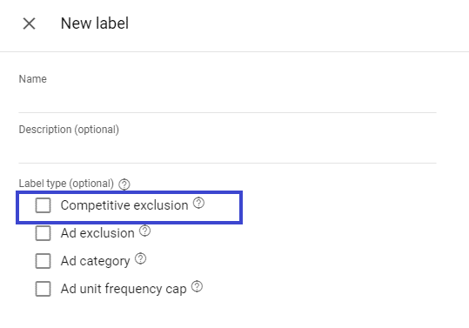Click the Description (optional) caption
This screenshot has width=469, height=328.
point(69,130)
